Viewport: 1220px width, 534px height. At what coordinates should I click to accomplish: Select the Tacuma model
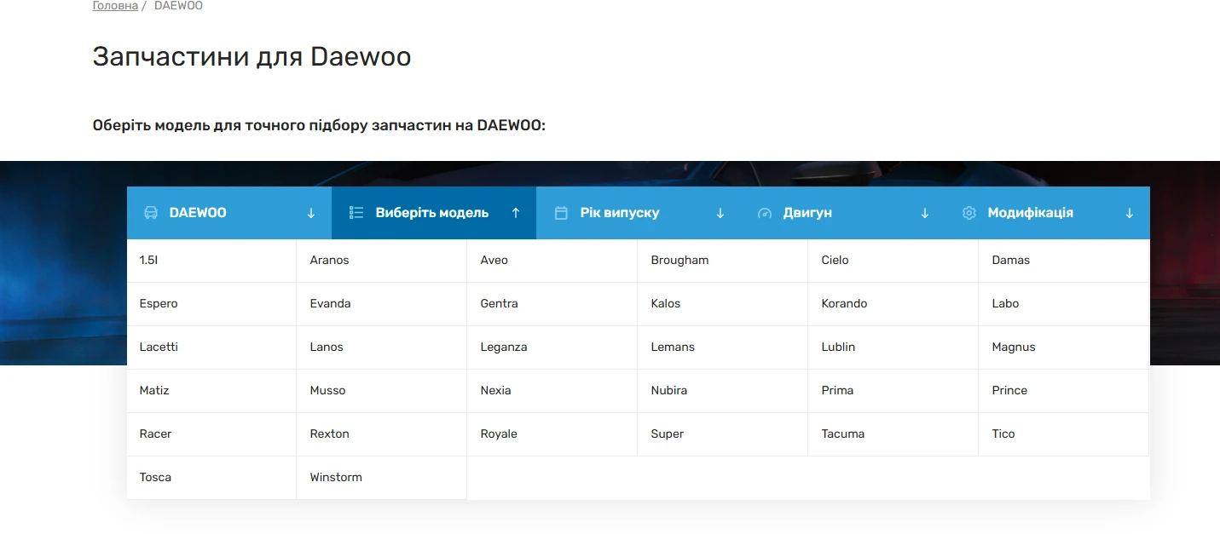point(893,434)
